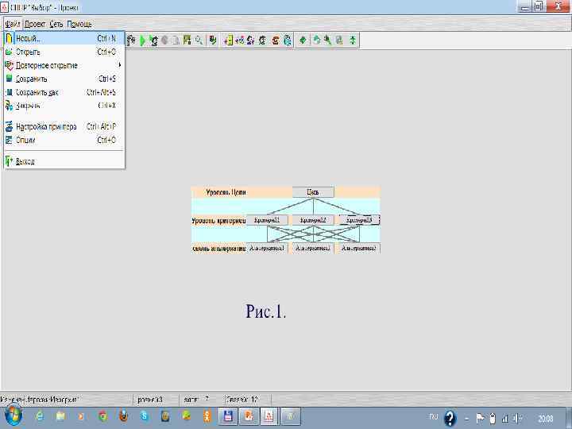Select the Альтернатива3 node
572x429 pixels.
tap(359, 248)
